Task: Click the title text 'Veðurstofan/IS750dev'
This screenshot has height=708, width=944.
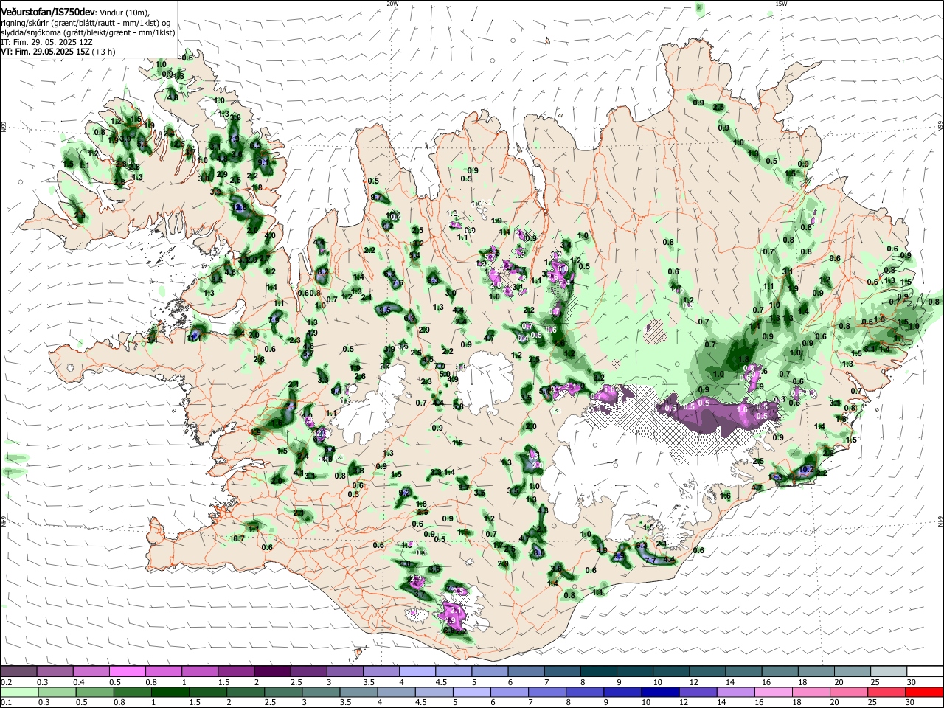Action: pyautogui.click(x=48, y=13)
